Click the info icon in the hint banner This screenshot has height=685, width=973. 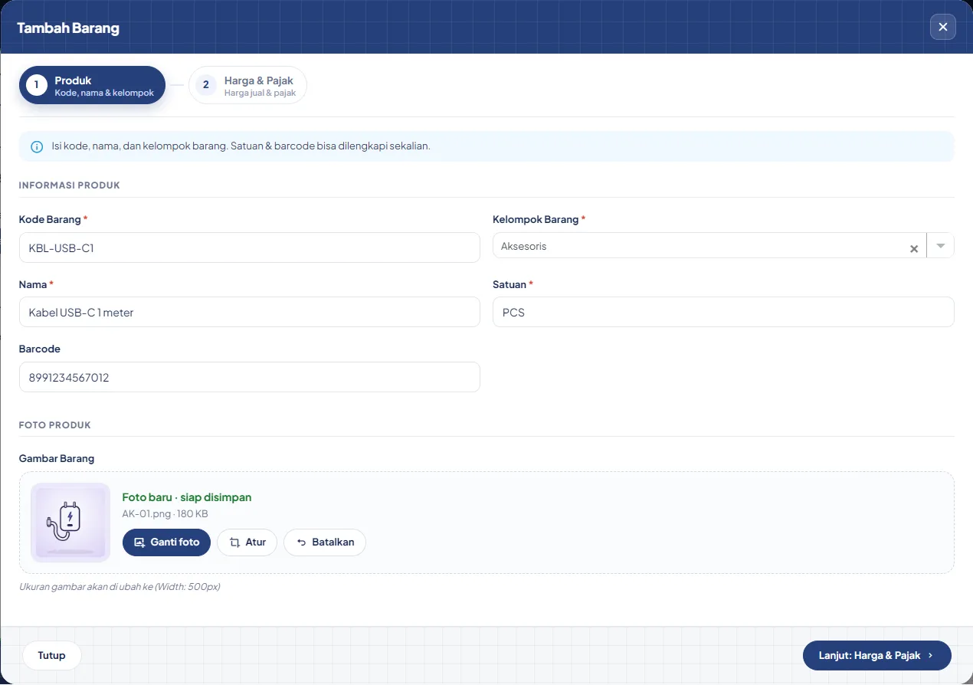(37, 146)
